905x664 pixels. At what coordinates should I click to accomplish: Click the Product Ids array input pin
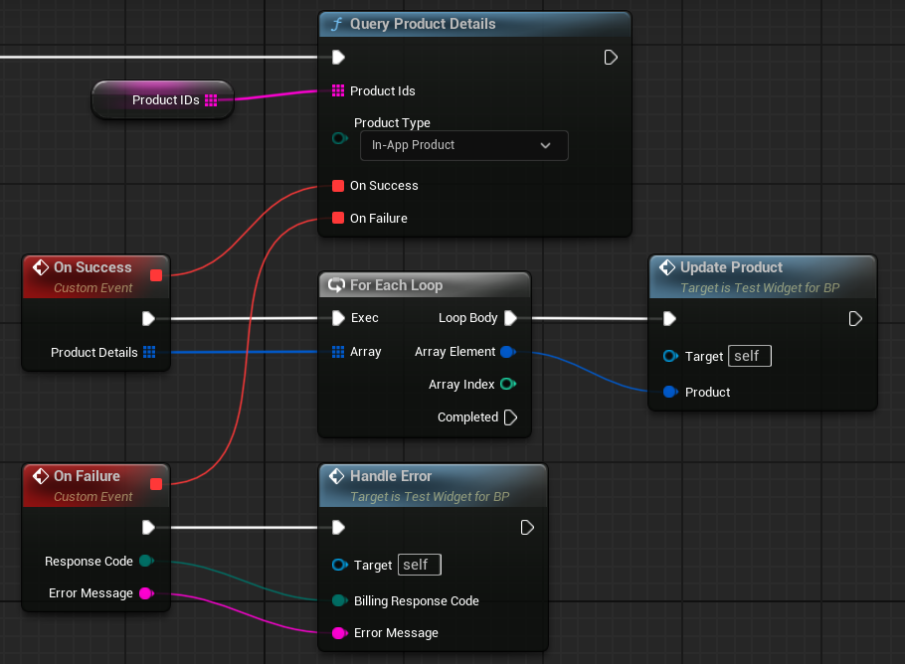tap(337, 91)
